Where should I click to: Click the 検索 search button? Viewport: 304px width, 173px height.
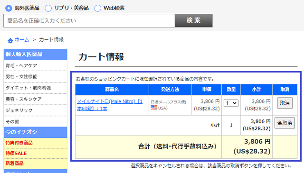[194, 20]
